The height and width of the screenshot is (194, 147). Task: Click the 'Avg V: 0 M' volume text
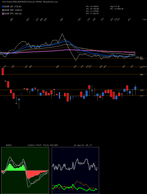pyautogui.click(x=115, y=6)
